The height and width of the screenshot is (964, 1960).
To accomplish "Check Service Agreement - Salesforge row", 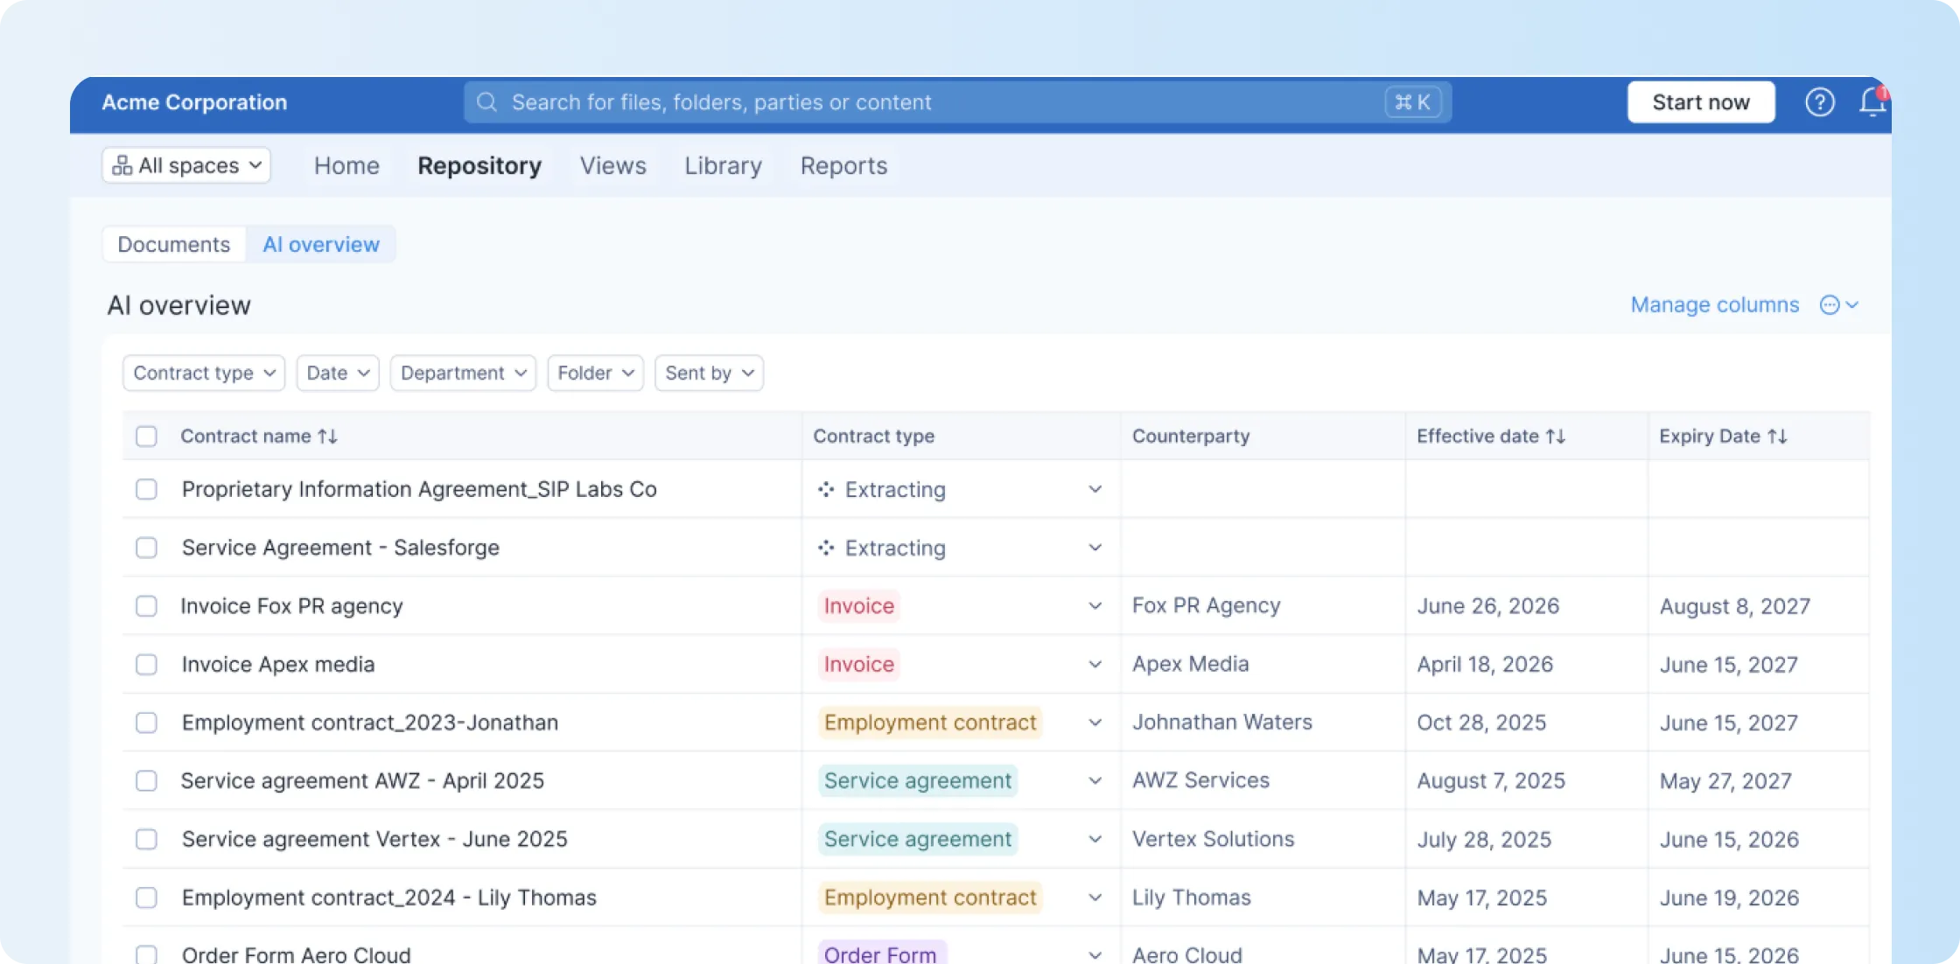I will 146,548.
